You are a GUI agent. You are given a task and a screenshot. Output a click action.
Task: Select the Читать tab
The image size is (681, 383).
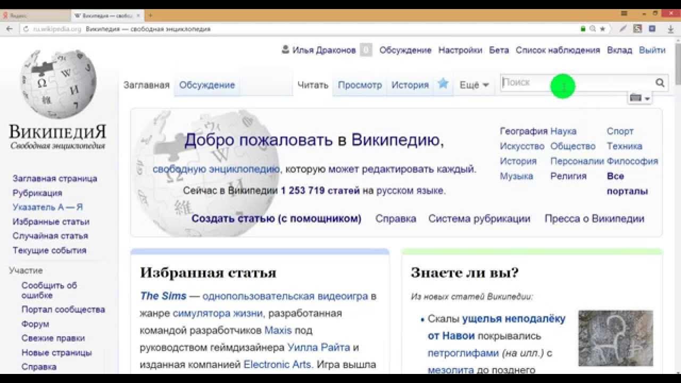point(313,85)
